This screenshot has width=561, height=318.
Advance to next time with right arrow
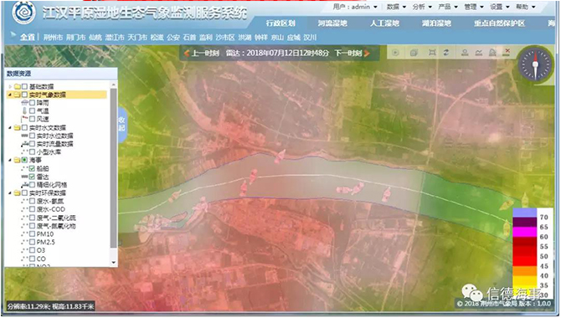[x=367, y=54]
